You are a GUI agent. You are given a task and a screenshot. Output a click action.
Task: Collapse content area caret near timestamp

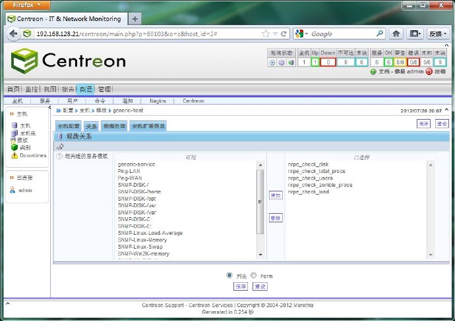(446, 110)
